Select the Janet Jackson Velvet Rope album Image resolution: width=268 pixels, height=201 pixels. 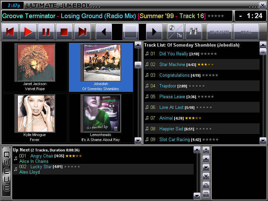click(35, 67)
